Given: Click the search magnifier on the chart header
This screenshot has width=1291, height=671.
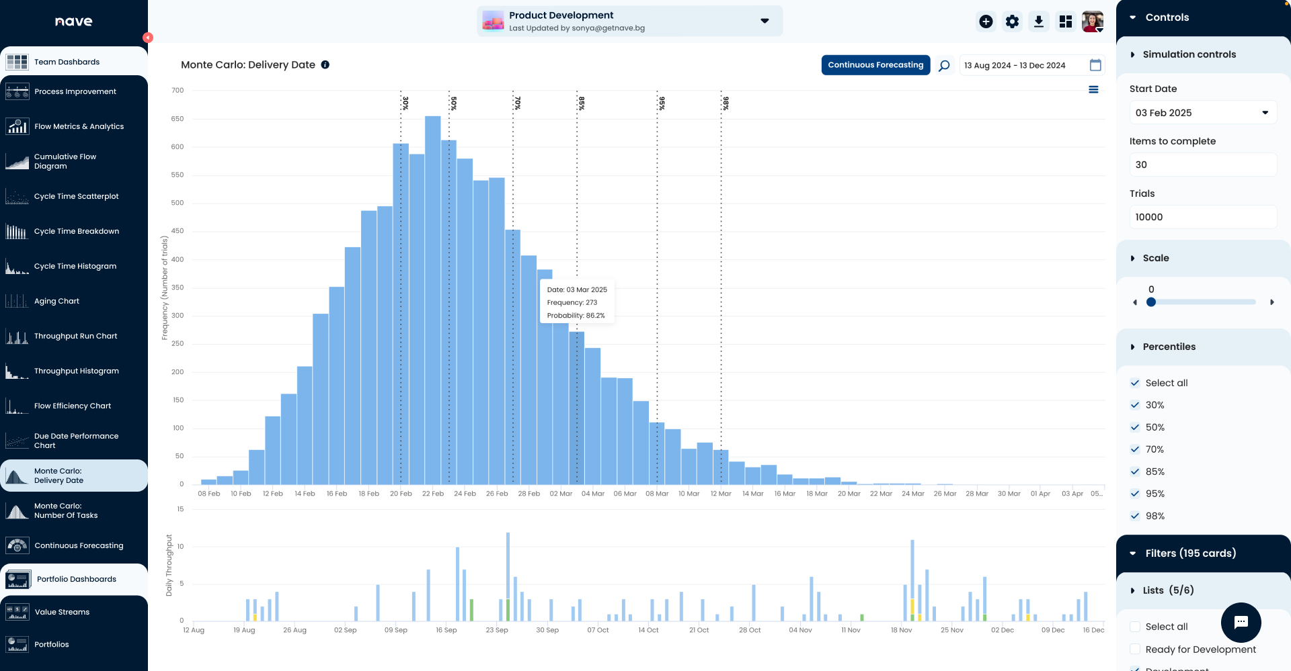Looking at the screenshot, I should pyautogui.click(x=944, y=65).
